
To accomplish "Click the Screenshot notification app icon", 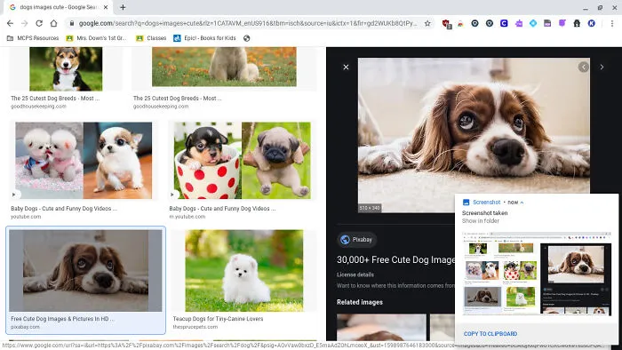I will (466, 203).
